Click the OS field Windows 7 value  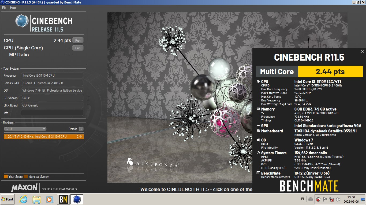[x=52, y=90]
